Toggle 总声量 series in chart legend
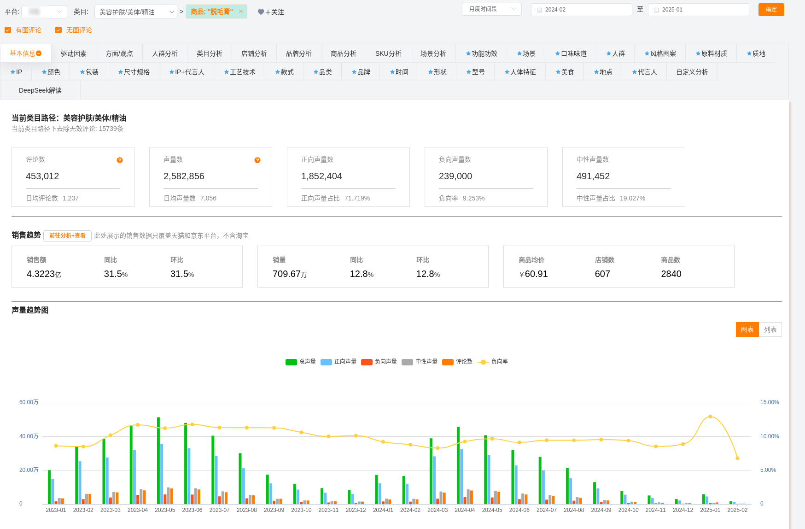The image size is (805, 529). pyautogui.click(x=301, y=362)
